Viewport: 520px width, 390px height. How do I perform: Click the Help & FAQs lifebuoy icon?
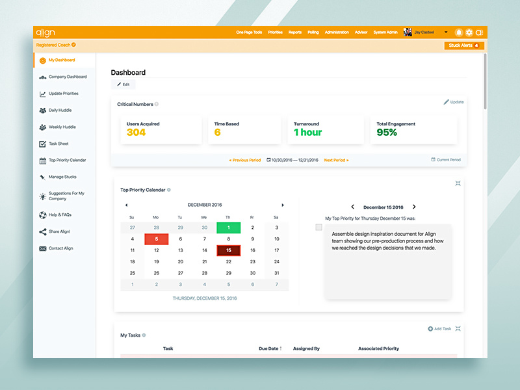click(x=43, y=215)
